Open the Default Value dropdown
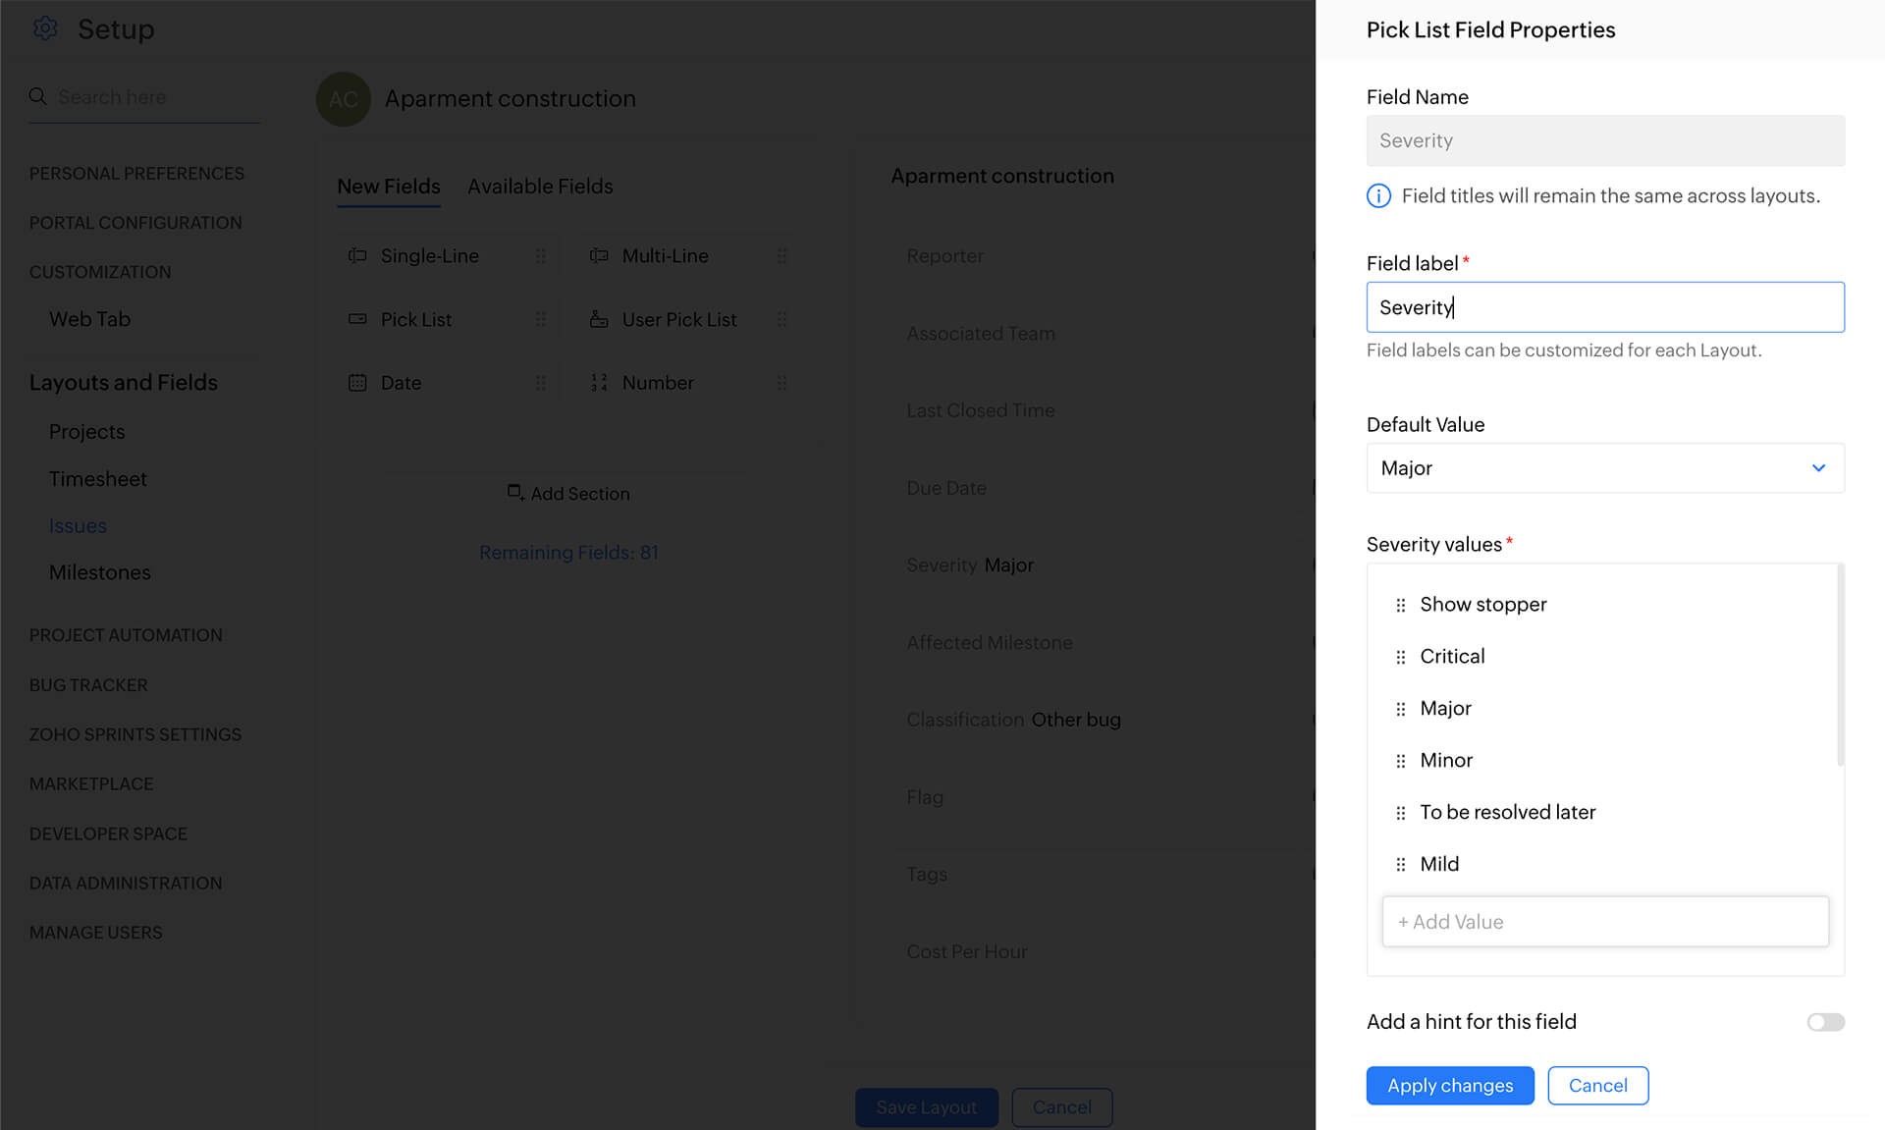 tap(1605, 468)
